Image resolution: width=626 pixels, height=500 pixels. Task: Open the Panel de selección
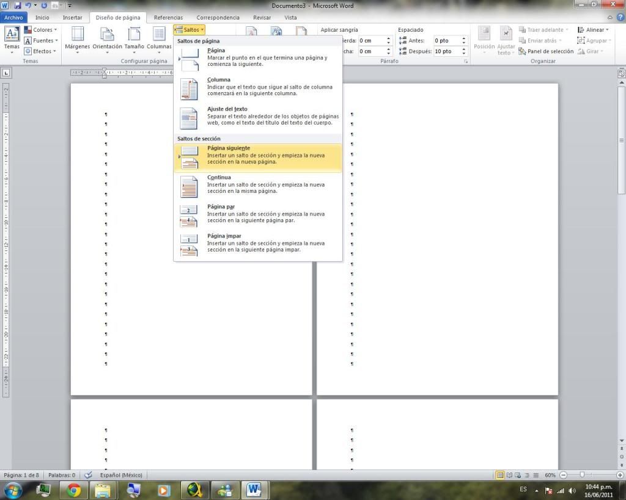[x=546, y=51]
